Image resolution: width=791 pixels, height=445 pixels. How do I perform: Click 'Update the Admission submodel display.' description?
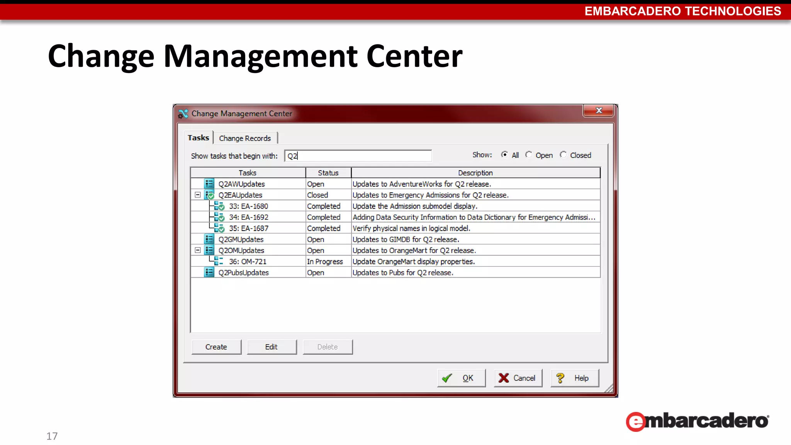(415, 206)
